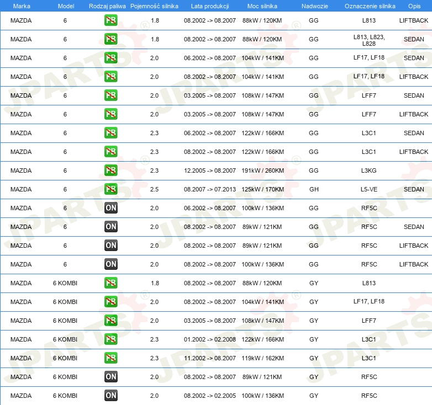This screenshot has width=432, height=405.
Task: Select the petrol icon for 6 KOMBI LF17, LF18
Action: (x=110, y=302)
